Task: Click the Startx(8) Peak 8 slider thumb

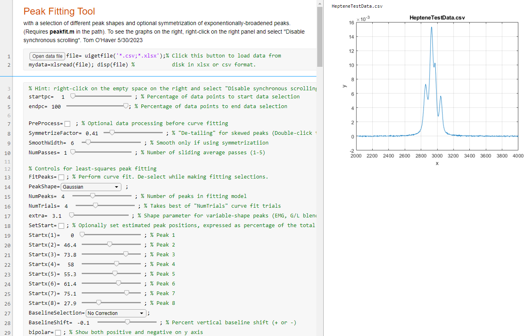Action: (x=98, y=302)
